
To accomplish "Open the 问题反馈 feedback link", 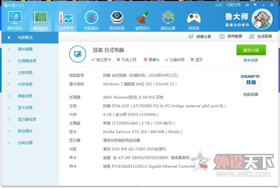I will point(233,5).
